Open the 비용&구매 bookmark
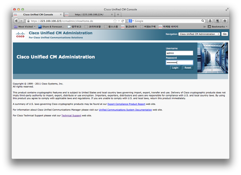This screenshot has height=175, width=241. point(148,27)
